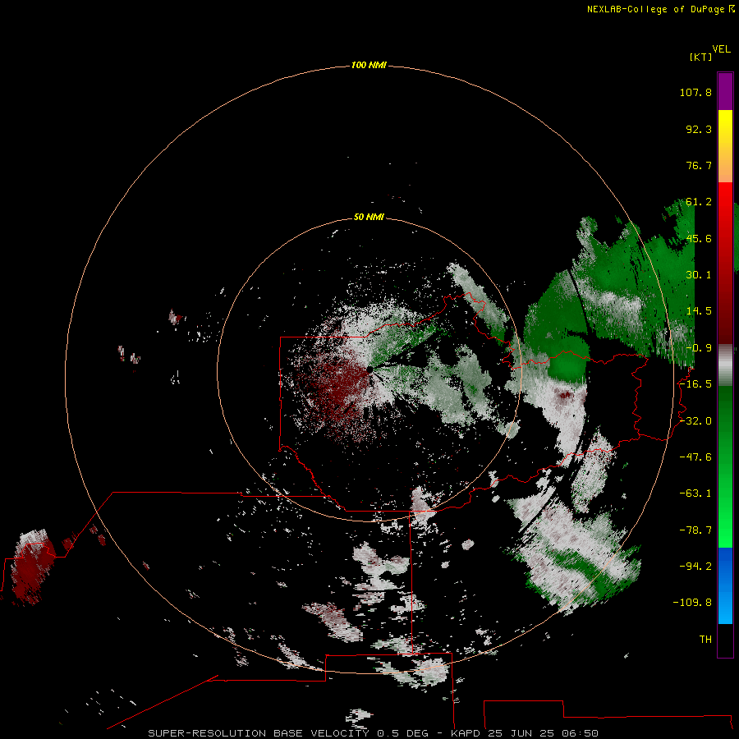Click the 92.3 legend value
Viewport: 739px width, 739px height.
(x=699, y=129)
